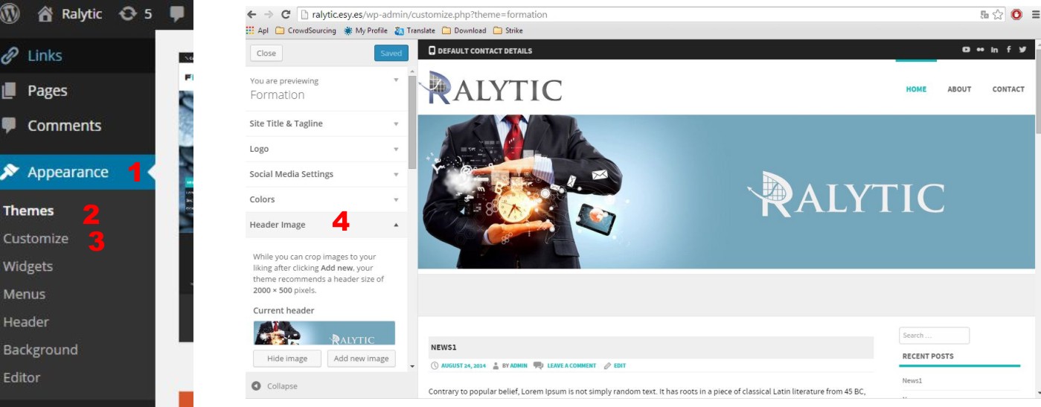Click the blue Saved button

[391, 53]
